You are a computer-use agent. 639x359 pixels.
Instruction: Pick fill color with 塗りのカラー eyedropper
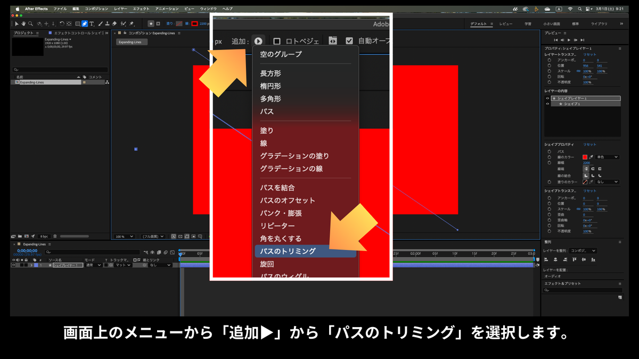tap(591, 182)
